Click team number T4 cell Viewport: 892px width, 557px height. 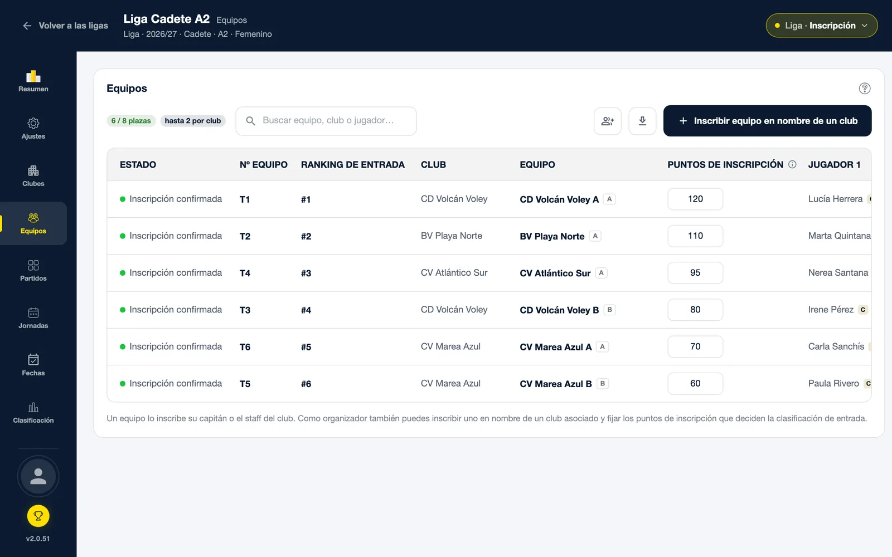pos(245,273)
